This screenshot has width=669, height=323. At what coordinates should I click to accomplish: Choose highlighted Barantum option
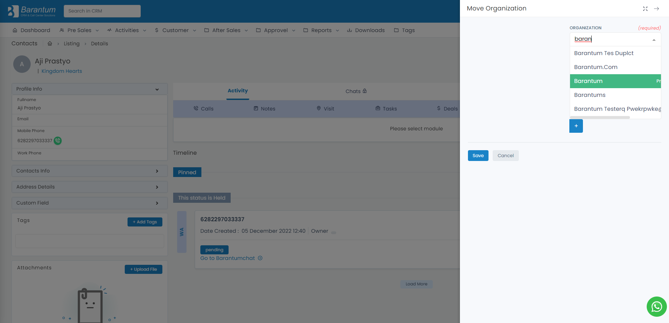coord(615,81)
